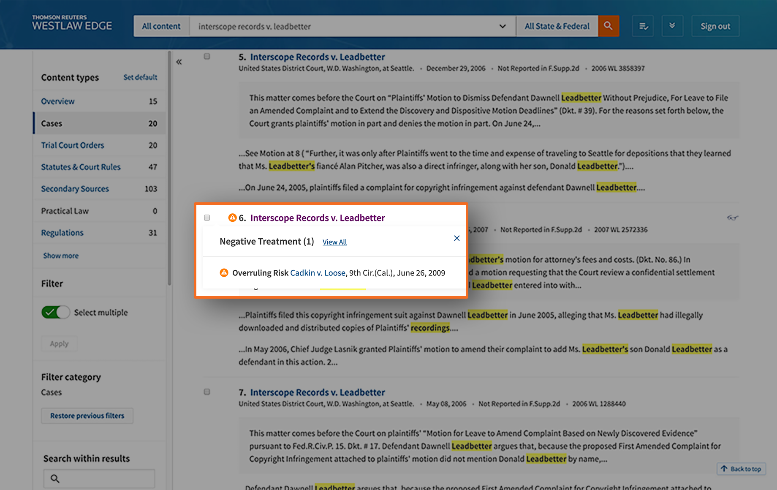Select Trial Court Orders content type

pyautogui.click(x=72, y=145)
